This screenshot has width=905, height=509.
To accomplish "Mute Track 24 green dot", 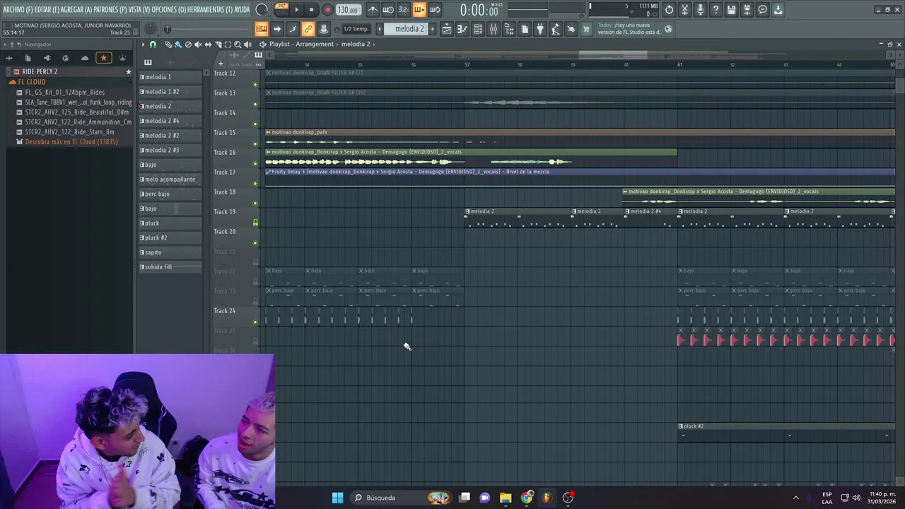I will tap(255, 322).
